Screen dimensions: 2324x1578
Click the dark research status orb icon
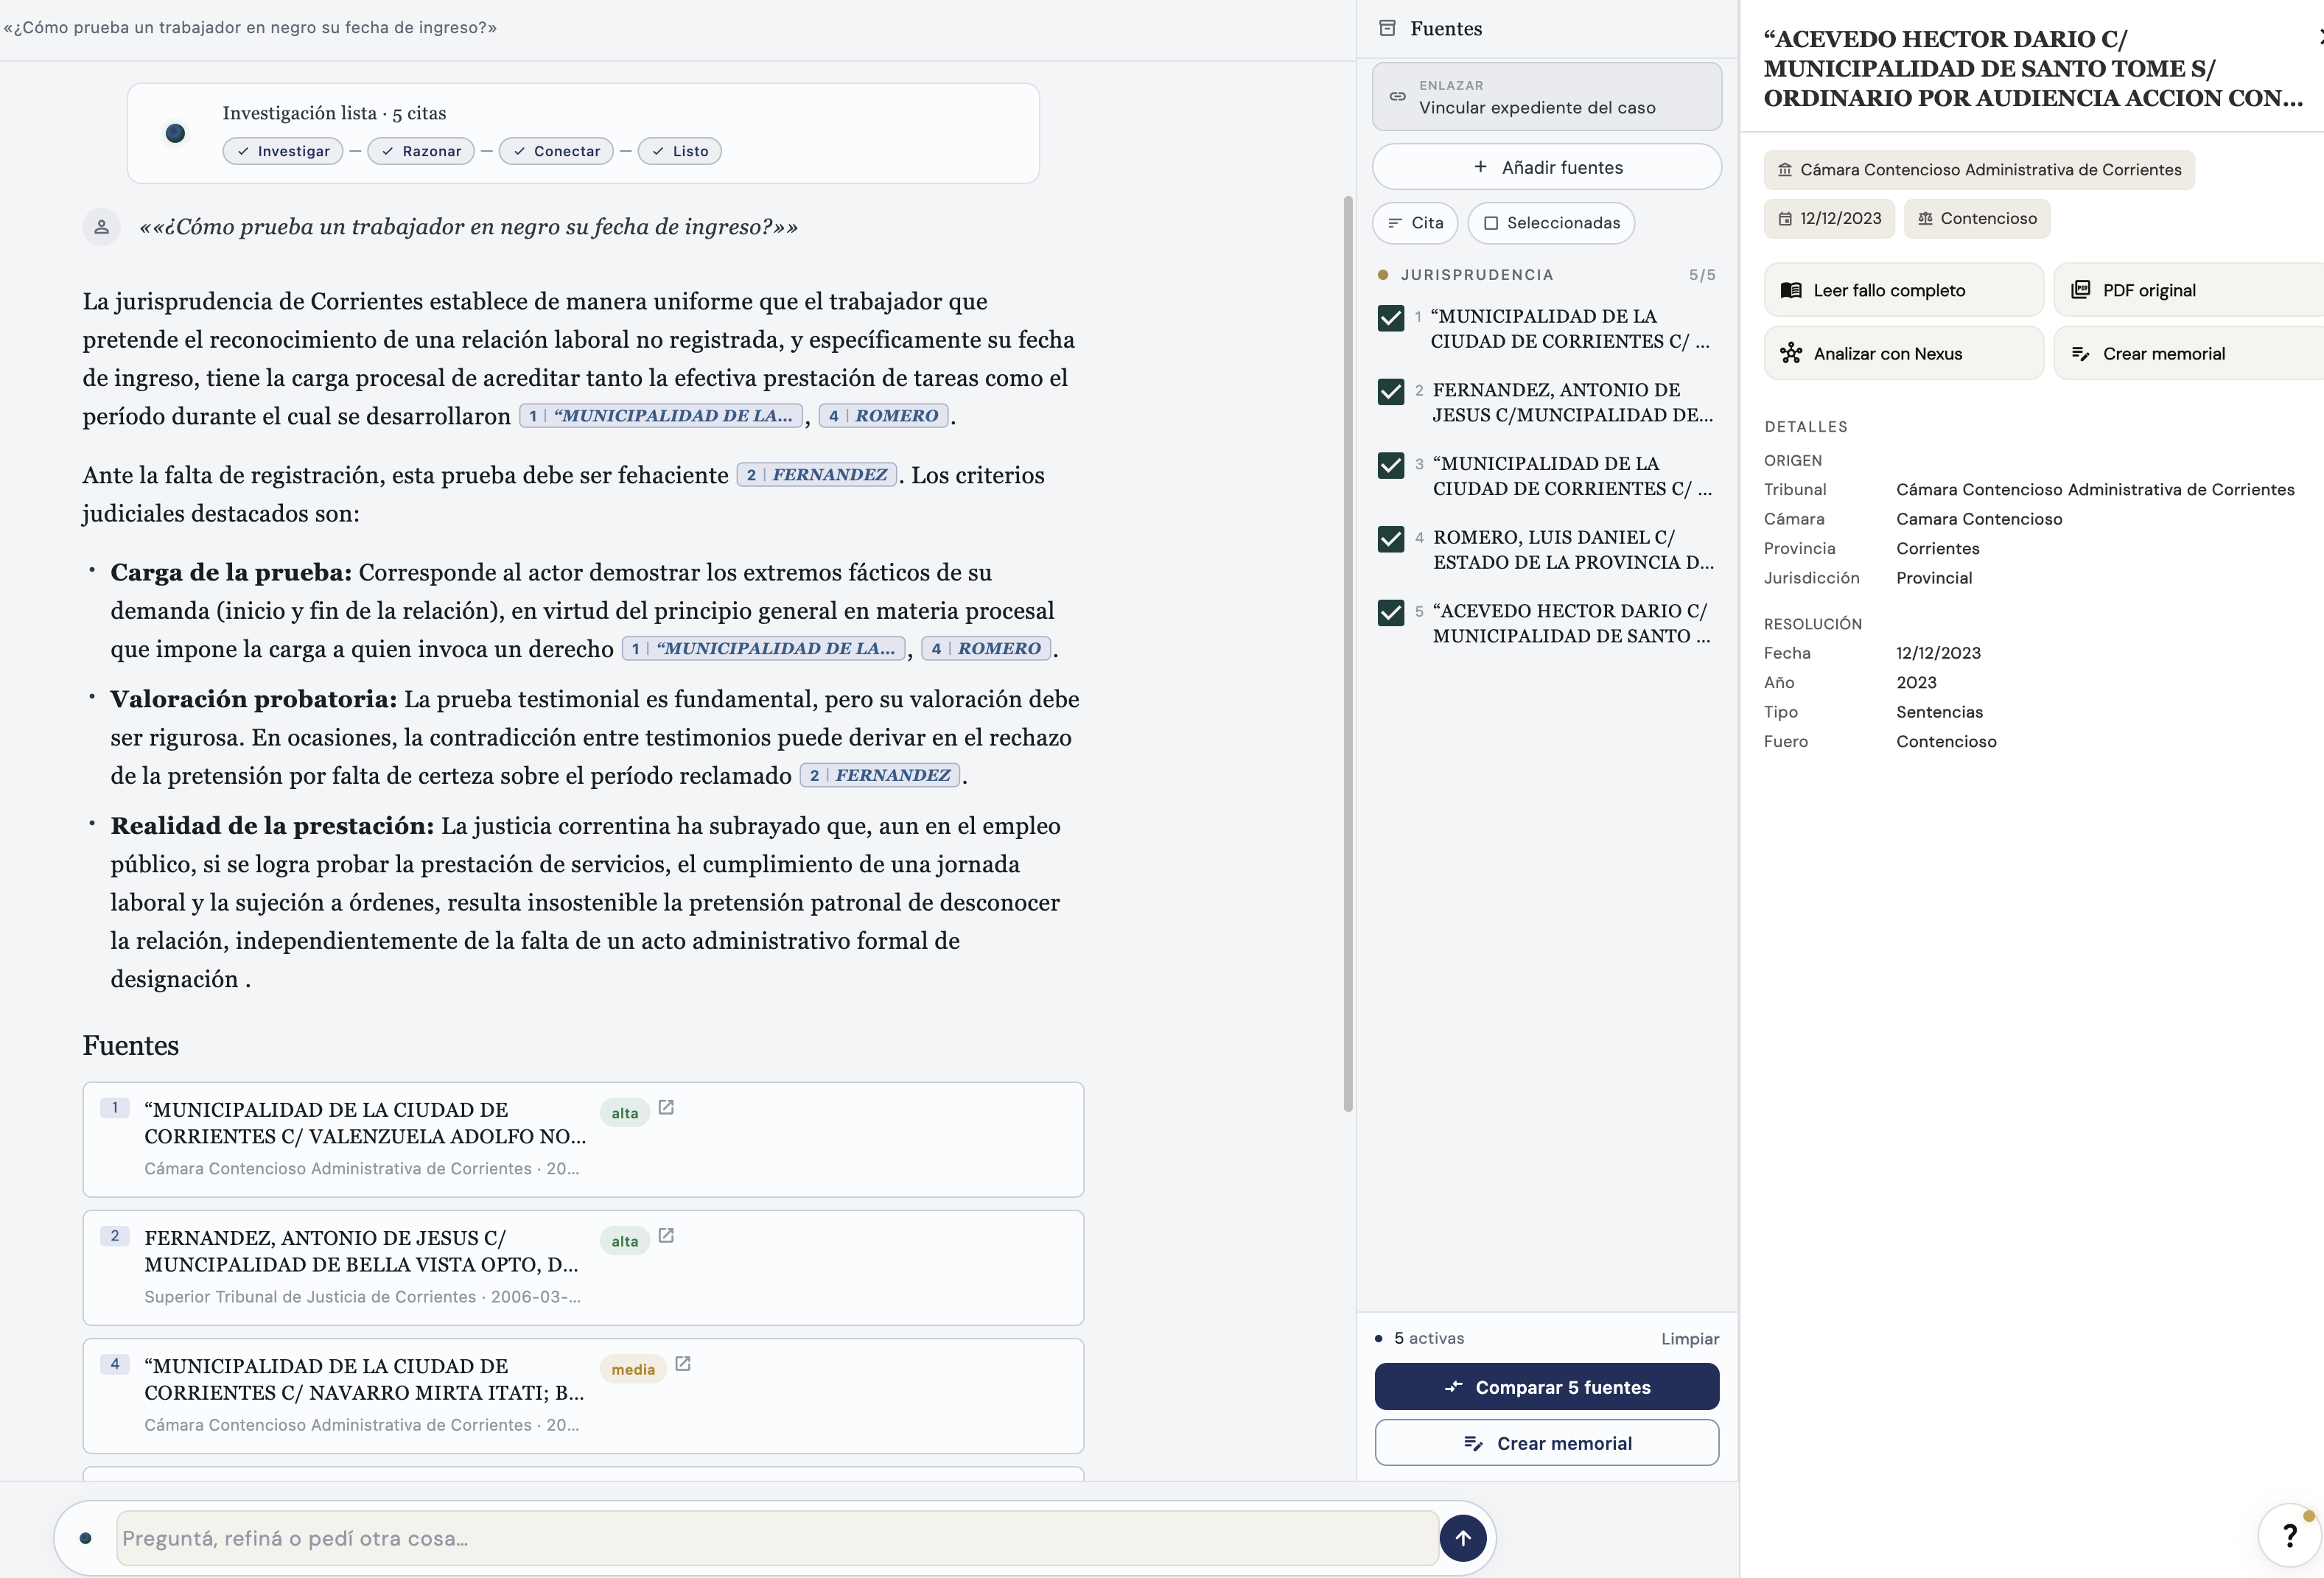pyautogui.click(x=175, y=133)
